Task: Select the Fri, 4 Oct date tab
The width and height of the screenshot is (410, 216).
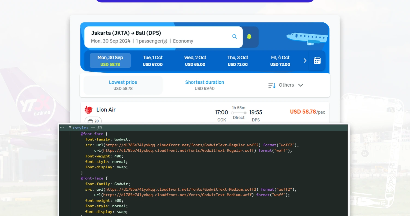Action: tap(280, 60)
